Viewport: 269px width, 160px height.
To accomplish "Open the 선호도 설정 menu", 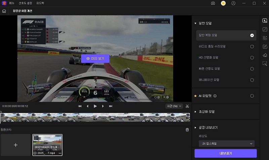I will [26, 3].
